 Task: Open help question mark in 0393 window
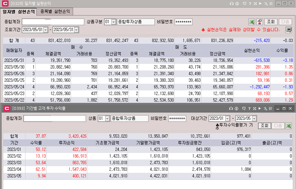[x=249, y=109]
